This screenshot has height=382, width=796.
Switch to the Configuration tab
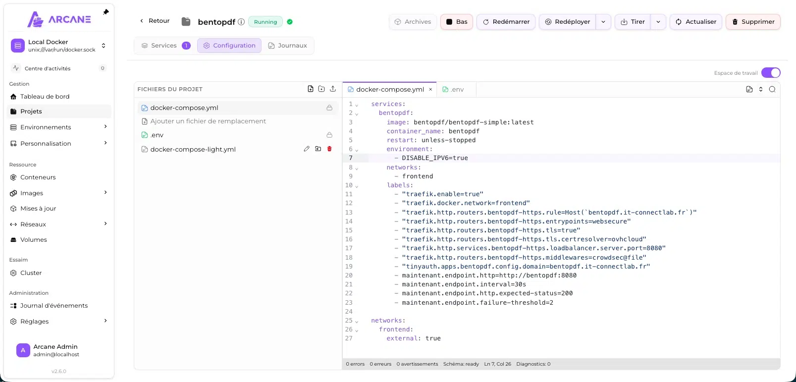pyautogui.click(x=229, y=46)
